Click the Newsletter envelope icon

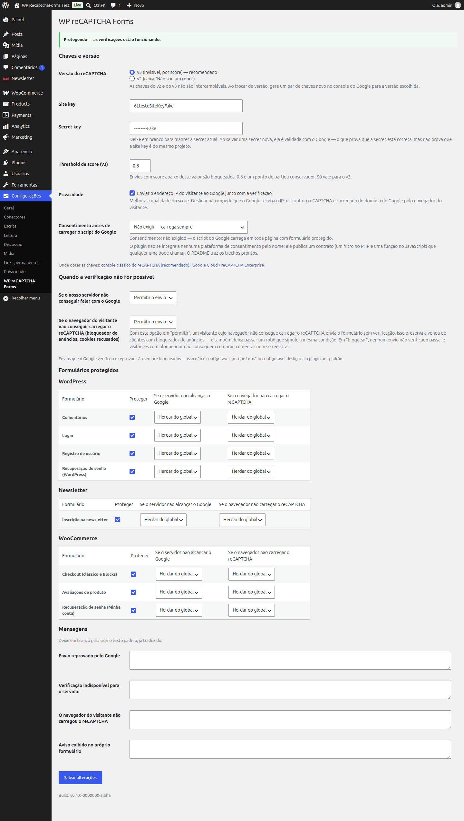pyautogui.click(x=6, y=78)
